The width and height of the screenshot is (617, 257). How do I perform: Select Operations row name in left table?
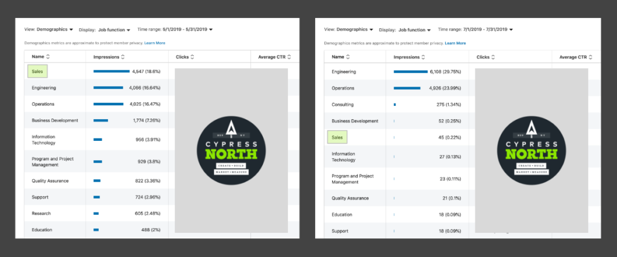pos(43,104)
